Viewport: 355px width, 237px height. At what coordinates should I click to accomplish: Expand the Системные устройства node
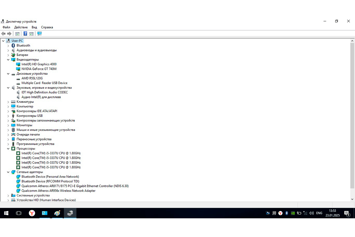coord(8,196)
